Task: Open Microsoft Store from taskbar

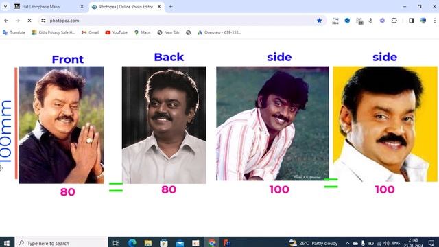Action: point(164,242)
